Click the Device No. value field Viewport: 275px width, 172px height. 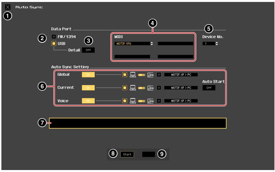click(209, 44)
